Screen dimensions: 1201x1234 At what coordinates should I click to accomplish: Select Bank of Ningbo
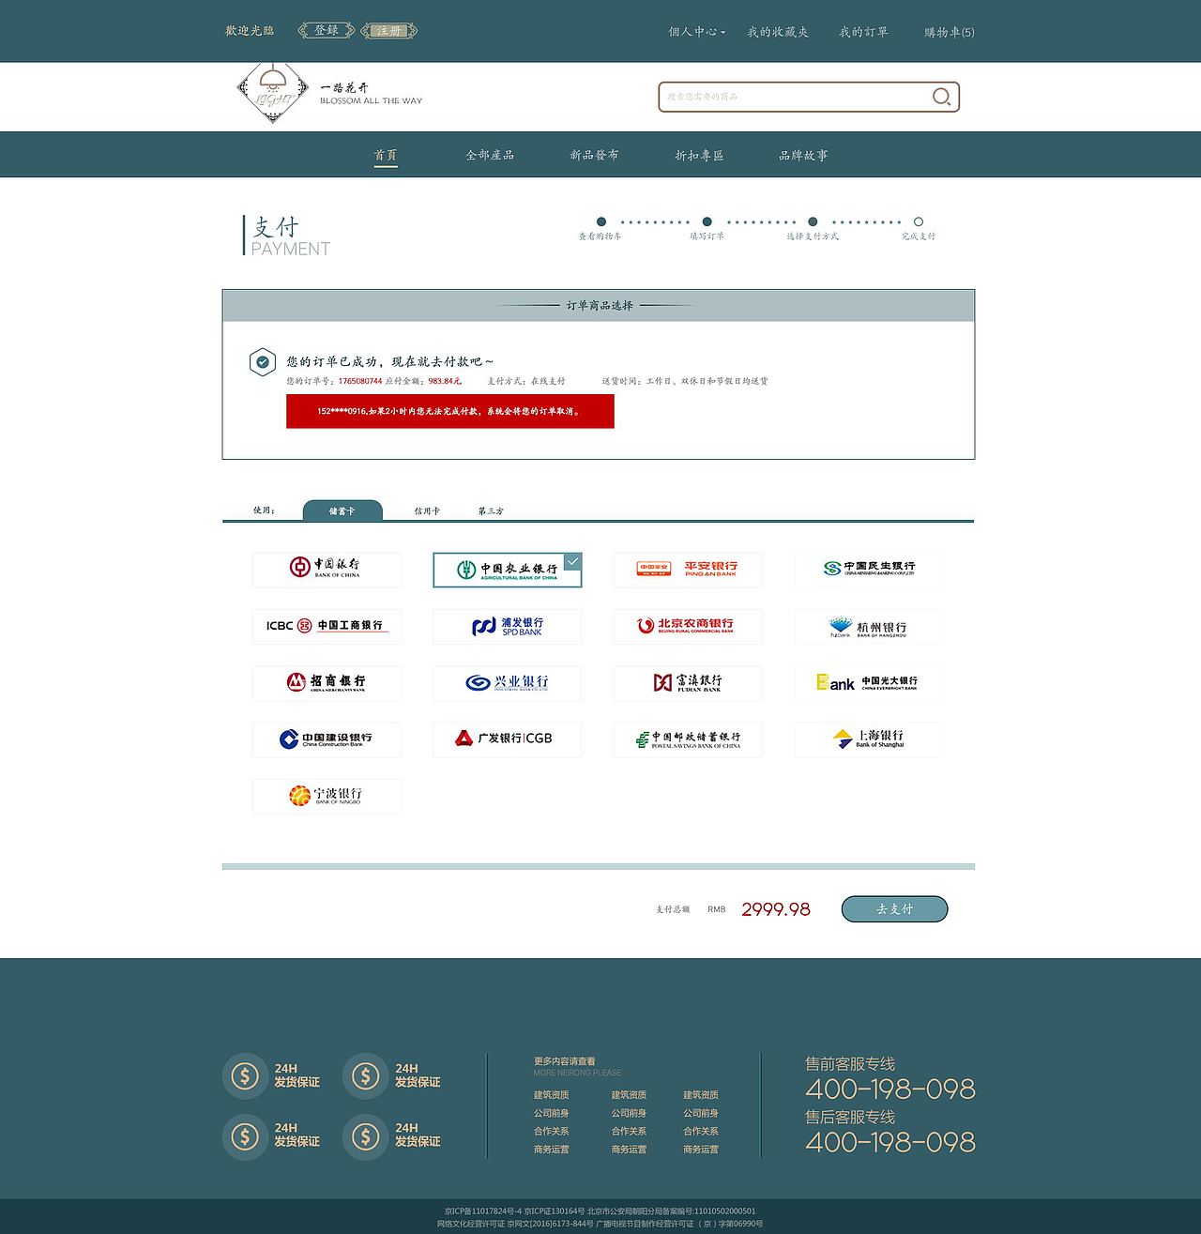click(326, 796)
